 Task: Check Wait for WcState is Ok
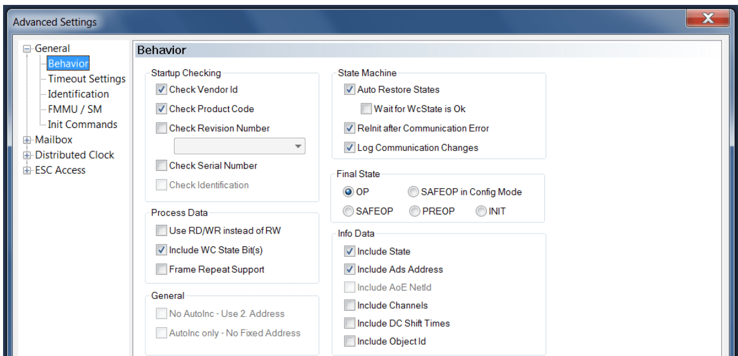tap(366, 109)
